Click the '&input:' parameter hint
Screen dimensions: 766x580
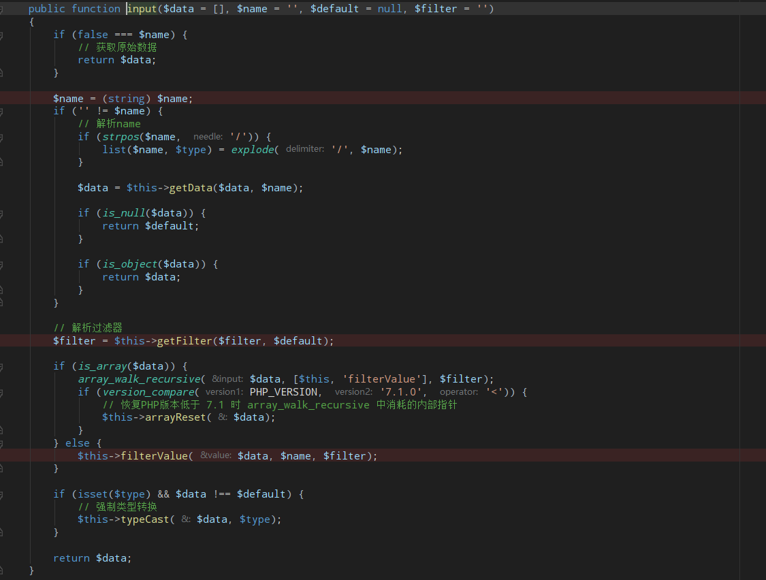(x=227, y=379)
